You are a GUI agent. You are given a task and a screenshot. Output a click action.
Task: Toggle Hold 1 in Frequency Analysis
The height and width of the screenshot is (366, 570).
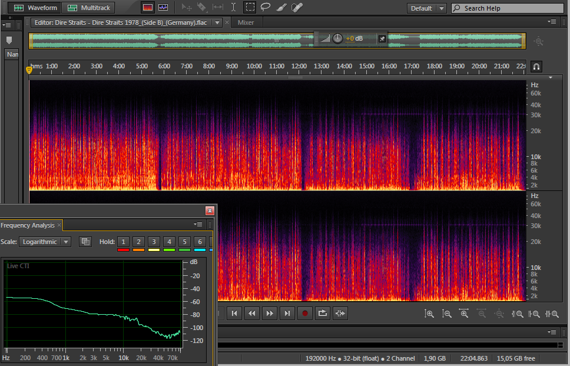point(123,242)
